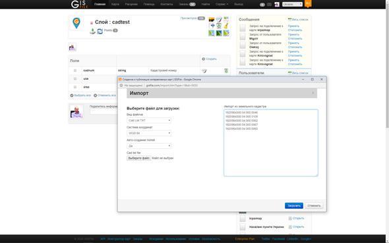Open the Авто-создание полей dropdown
Viewport: 389px width, 243px height.
coord(149,146)
